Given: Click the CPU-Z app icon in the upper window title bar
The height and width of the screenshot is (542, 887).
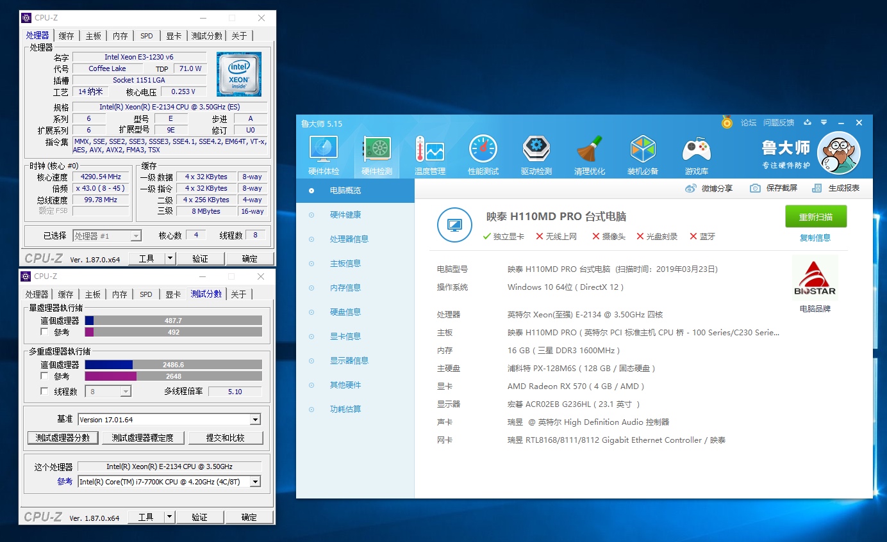Looking at the screenshot, I should tap(26, 18).
